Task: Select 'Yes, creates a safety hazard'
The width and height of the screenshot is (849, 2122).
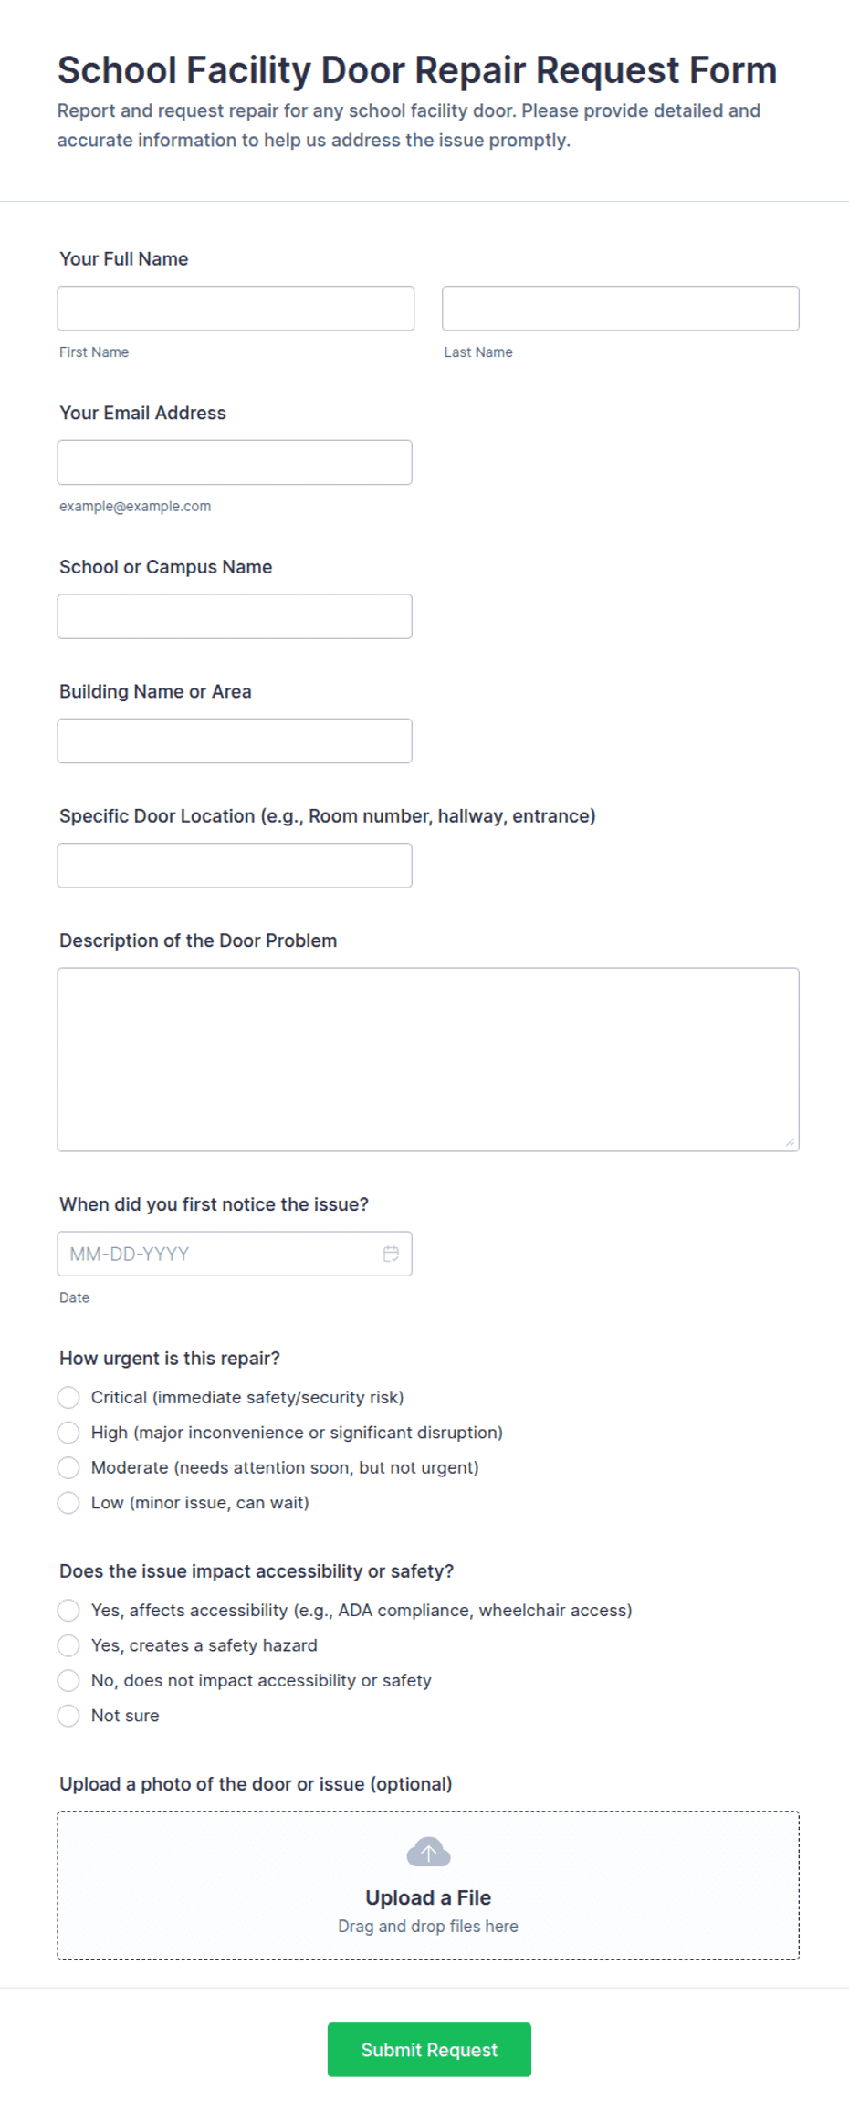Action: pyautogui.click(x=68, y=1645)
